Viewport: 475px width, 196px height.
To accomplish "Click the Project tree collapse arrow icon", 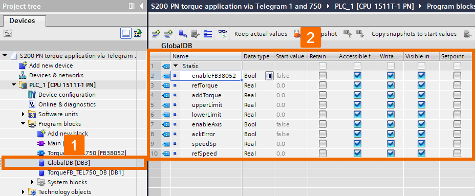I will pyautogui.click(x=141, y=6).
